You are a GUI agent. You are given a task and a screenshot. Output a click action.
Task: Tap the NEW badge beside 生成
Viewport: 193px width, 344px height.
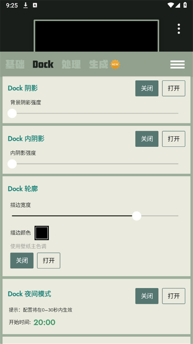coord(115,64)
